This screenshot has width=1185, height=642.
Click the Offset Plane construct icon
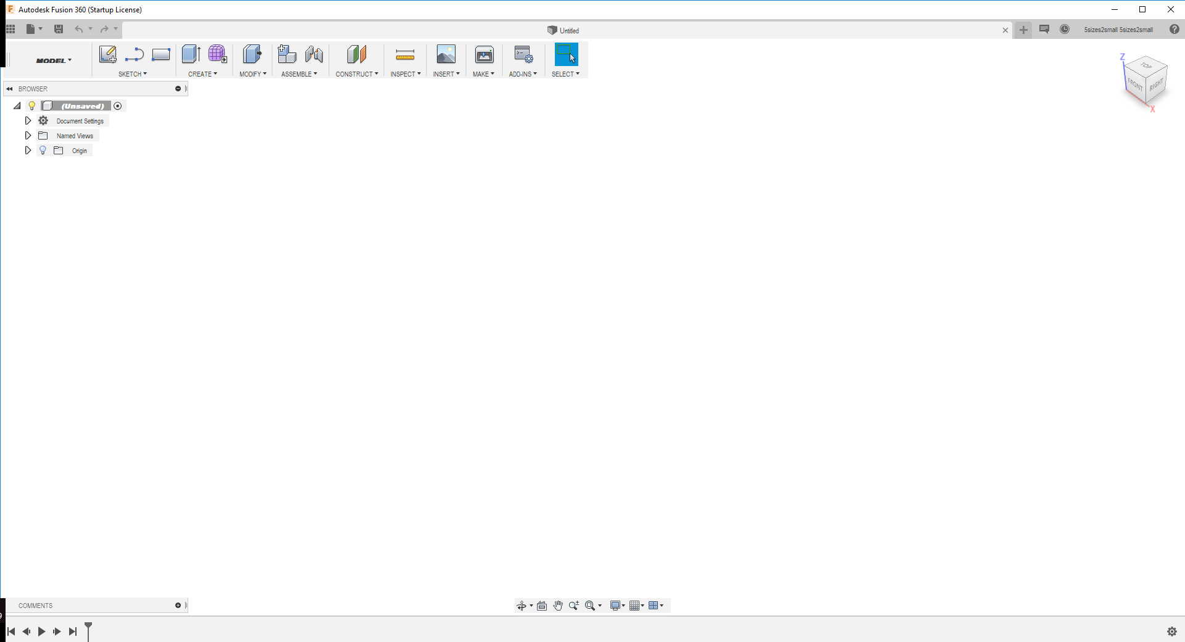click(x=357, y=54)
